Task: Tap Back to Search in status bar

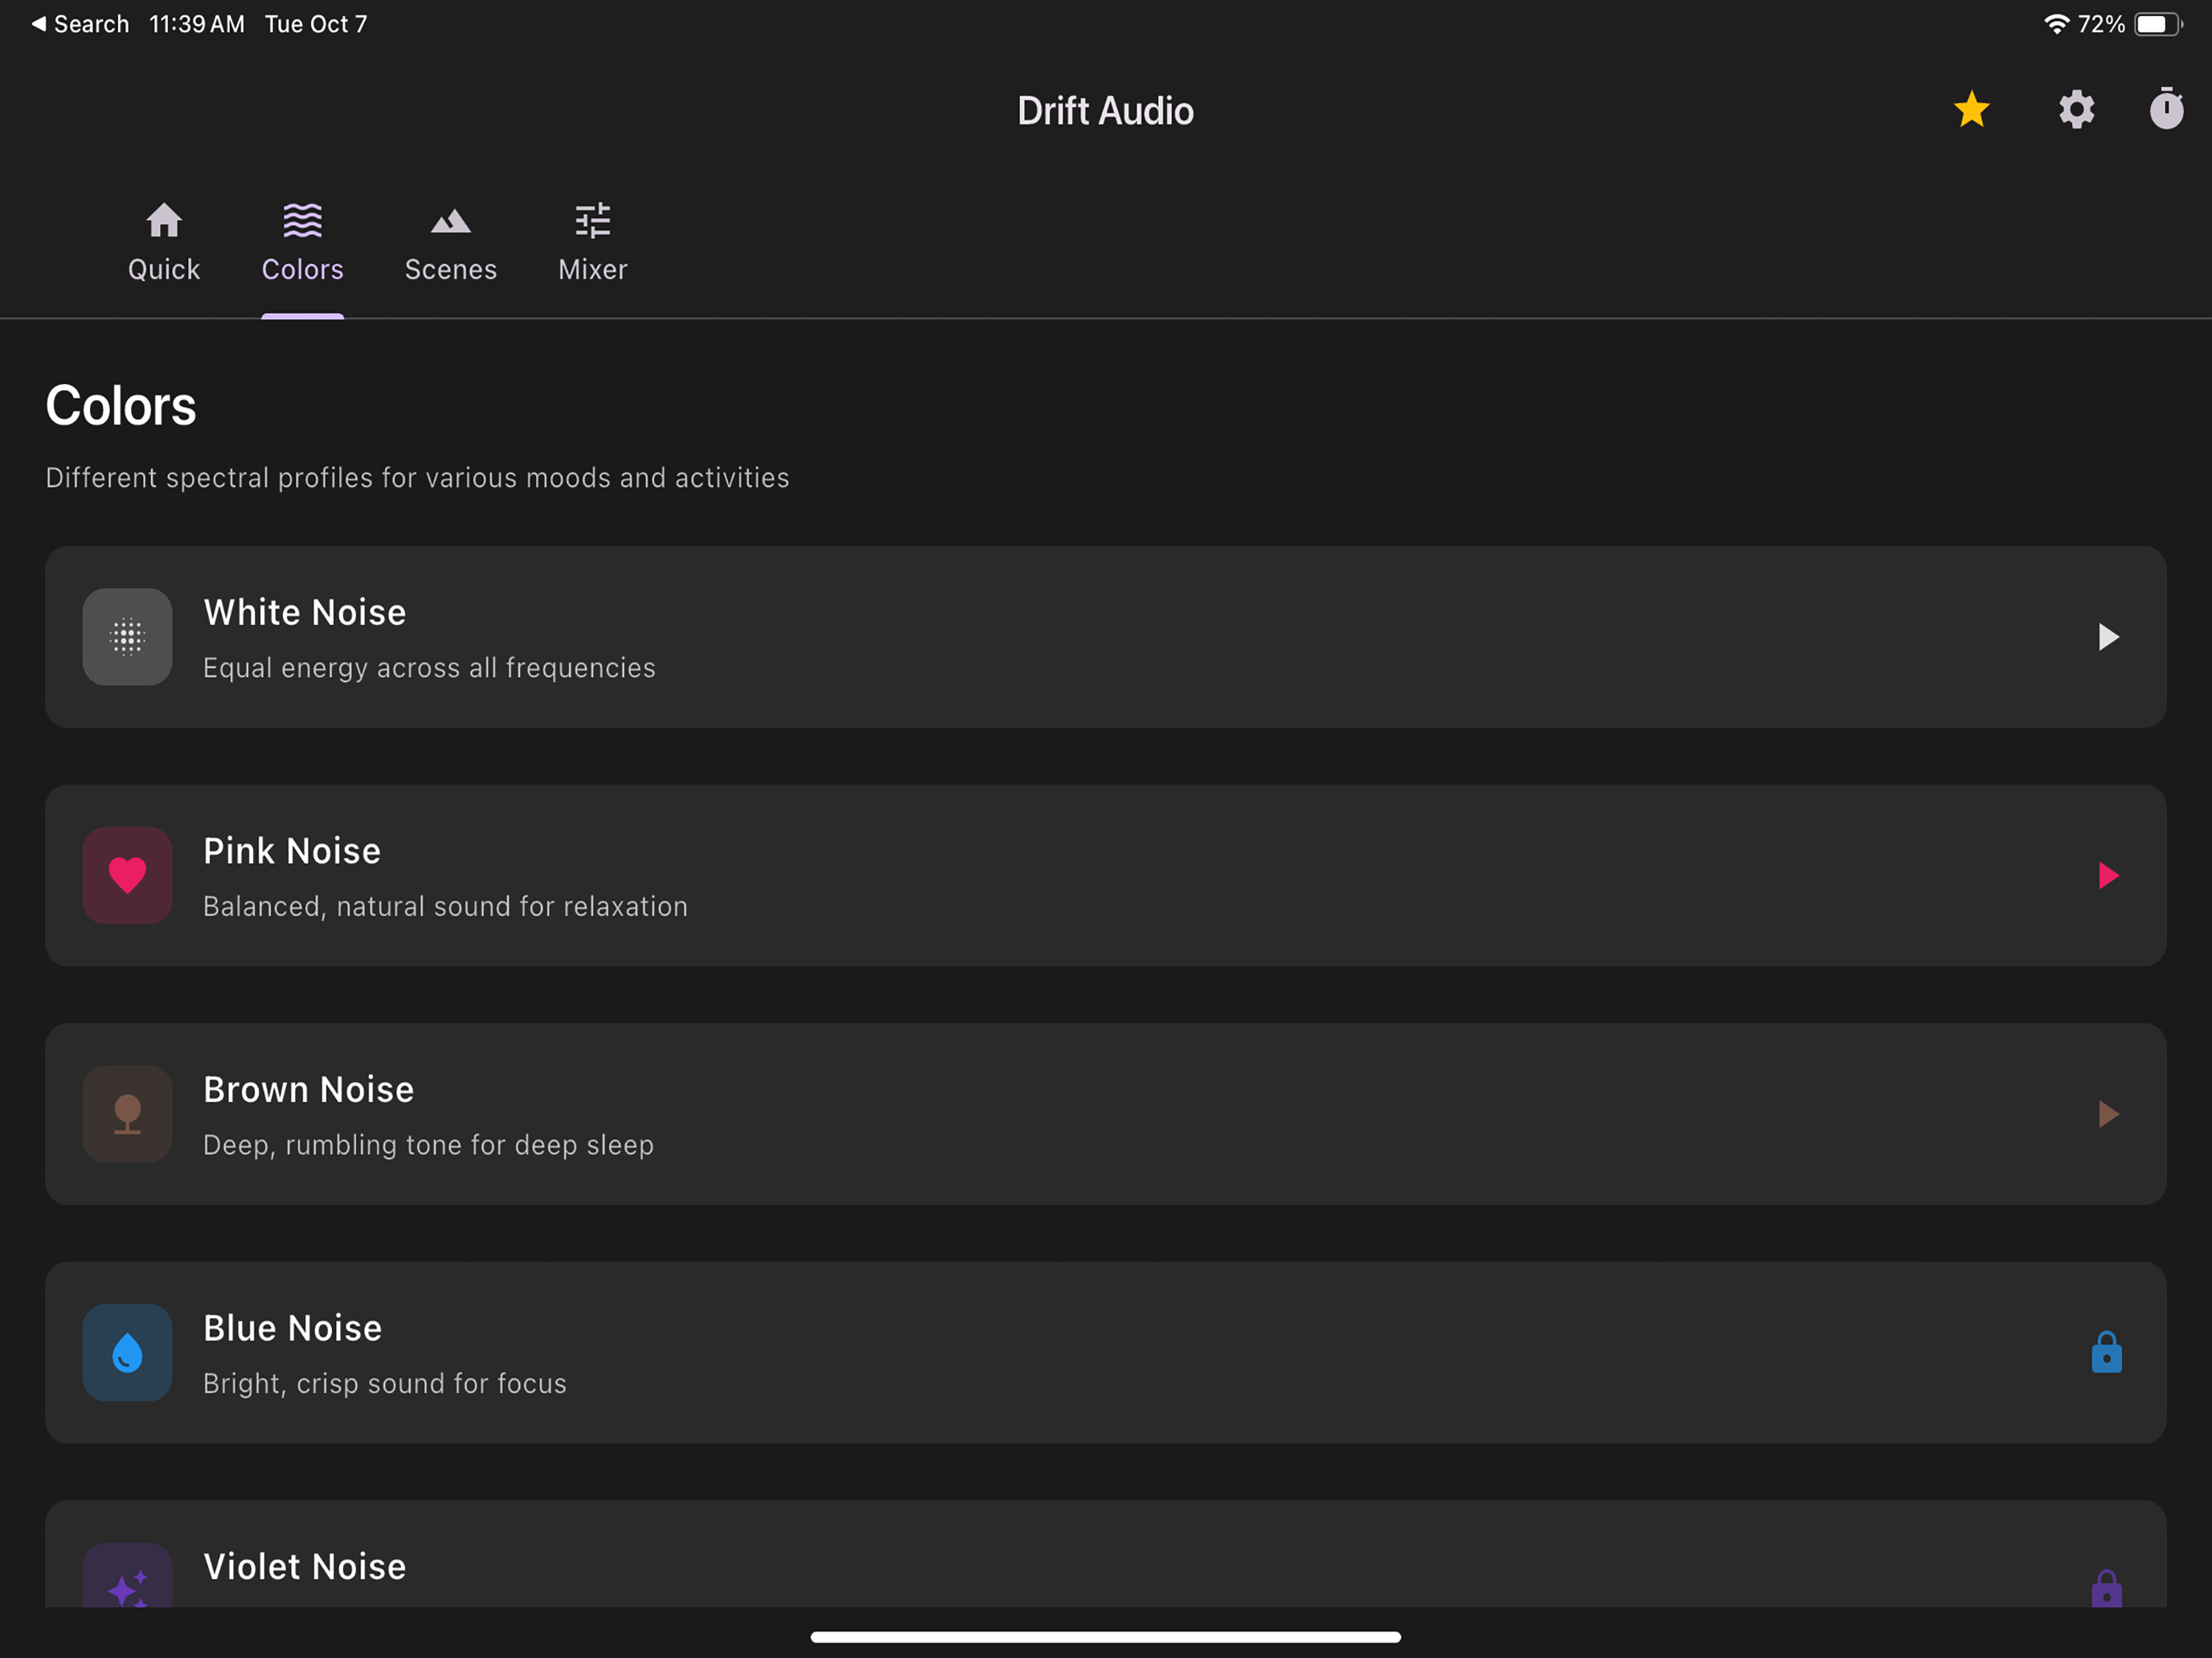Action: point(80,24)
